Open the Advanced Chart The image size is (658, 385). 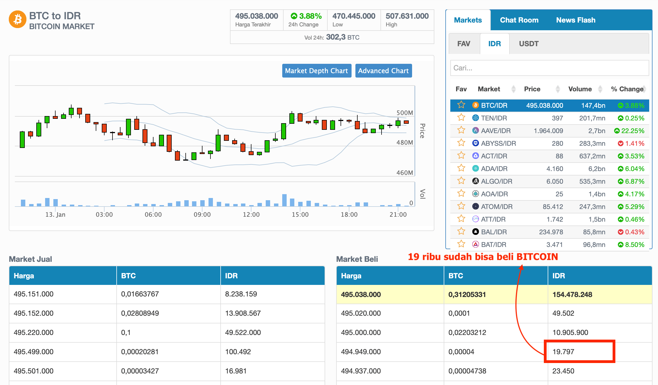383,71
